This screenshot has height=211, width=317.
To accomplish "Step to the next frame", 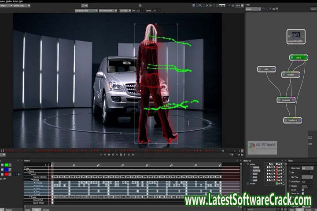I will [129, 155].
